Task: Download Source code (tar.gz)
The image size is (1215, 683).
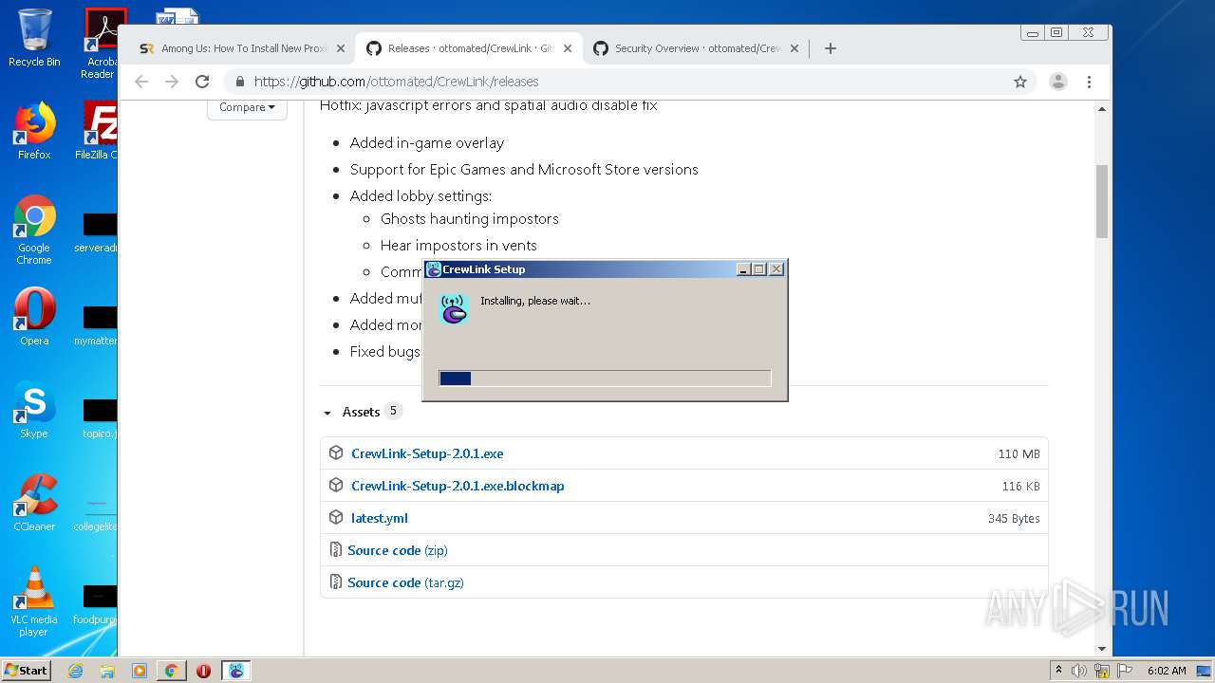Action: coord(405,582)
